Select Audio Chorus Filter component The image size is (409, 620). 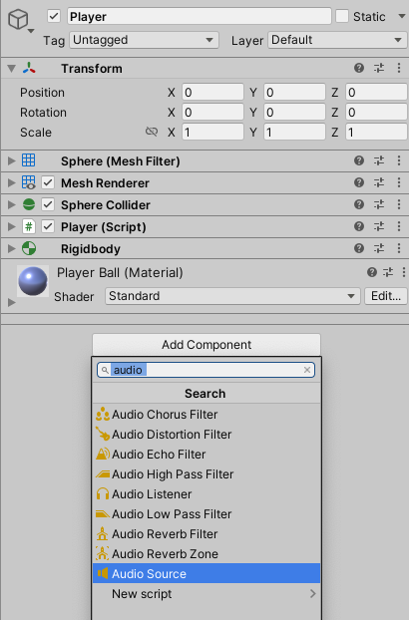(x=206, y=414)
